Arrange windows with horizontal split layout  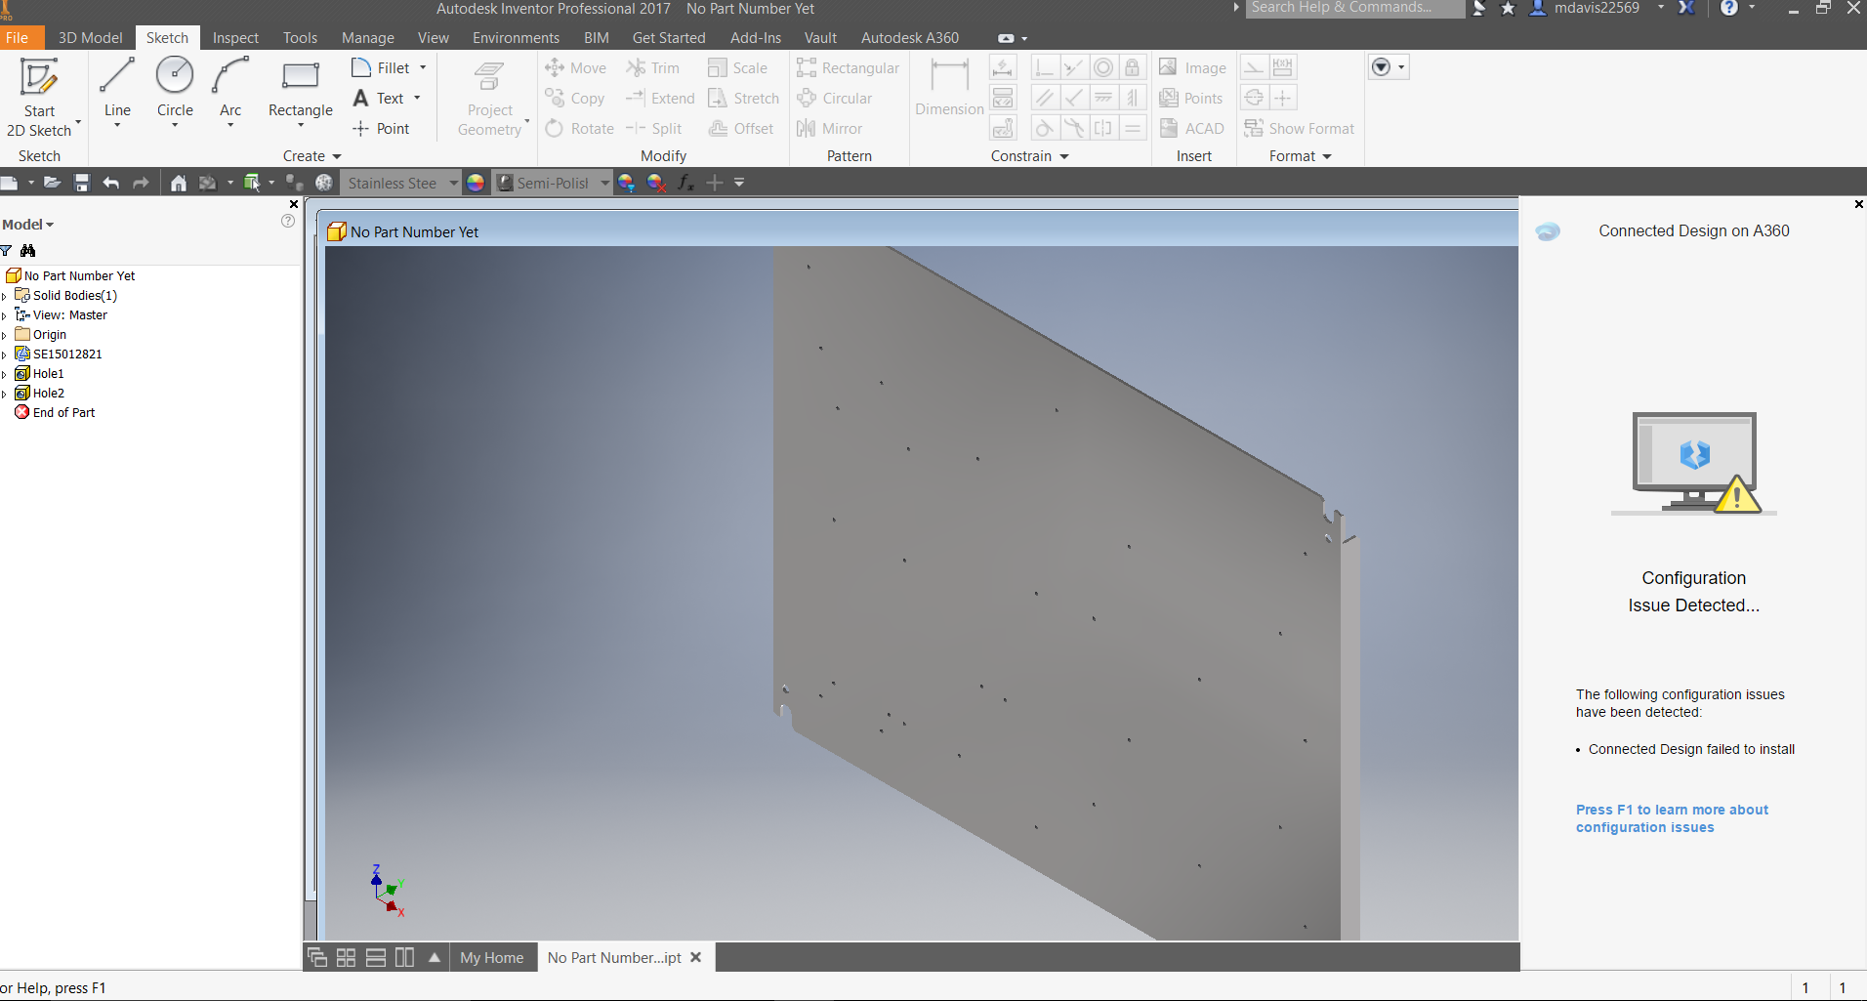click(376, 957)
